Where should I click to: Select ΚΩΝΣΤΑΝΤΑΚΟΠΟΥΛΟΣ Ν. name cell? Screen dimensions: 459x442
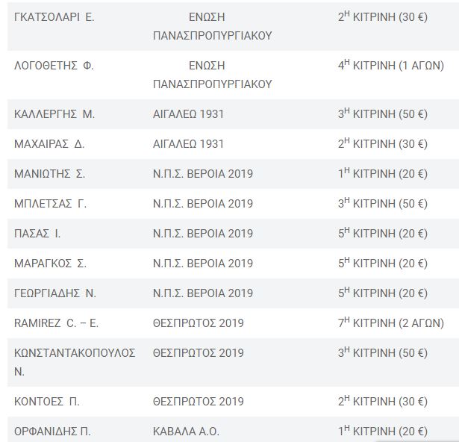[x=75, y=362]
